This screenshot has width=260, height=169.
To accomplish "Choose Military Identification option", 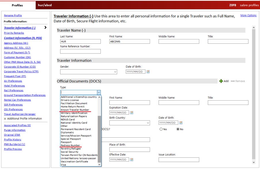I will [74, 113].
